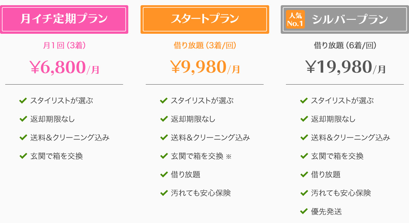
Task: Click checkmark beside 月イチ 玄関で箱を交換
Action: tap(23, 155)
